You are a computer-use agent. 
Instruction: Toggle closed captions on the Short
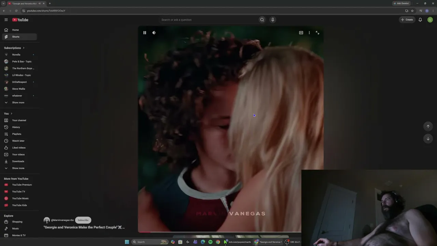pyautogui.click(x=301, y=33)
